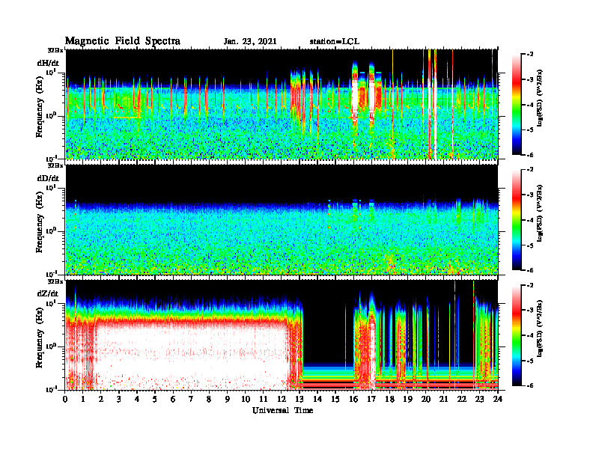Select the date text "Jan. 23, 2021"
593x458 pixels.
(x=250, y=42)
